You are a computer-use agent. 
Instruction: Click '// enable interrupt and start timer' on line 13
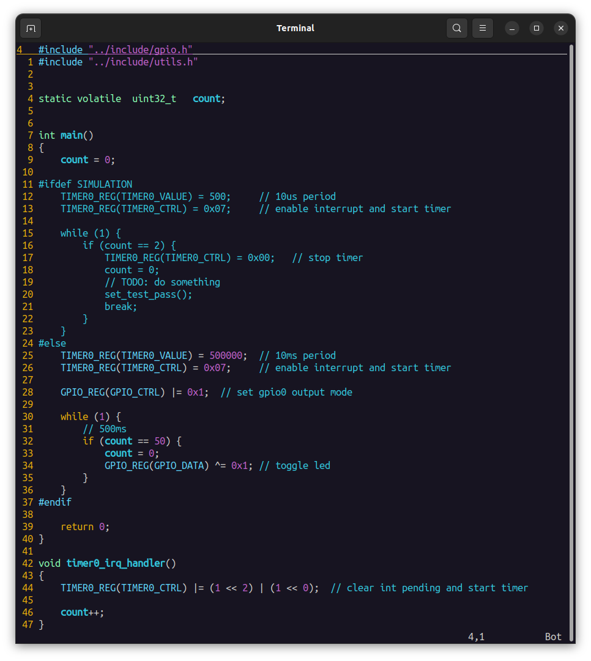point(355,209)
